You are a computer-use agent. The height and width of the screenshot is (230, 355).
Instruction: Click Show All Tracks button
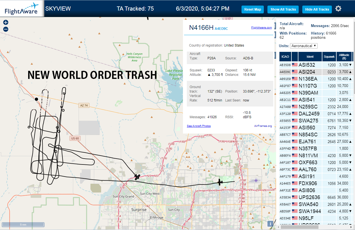point(283,9)
